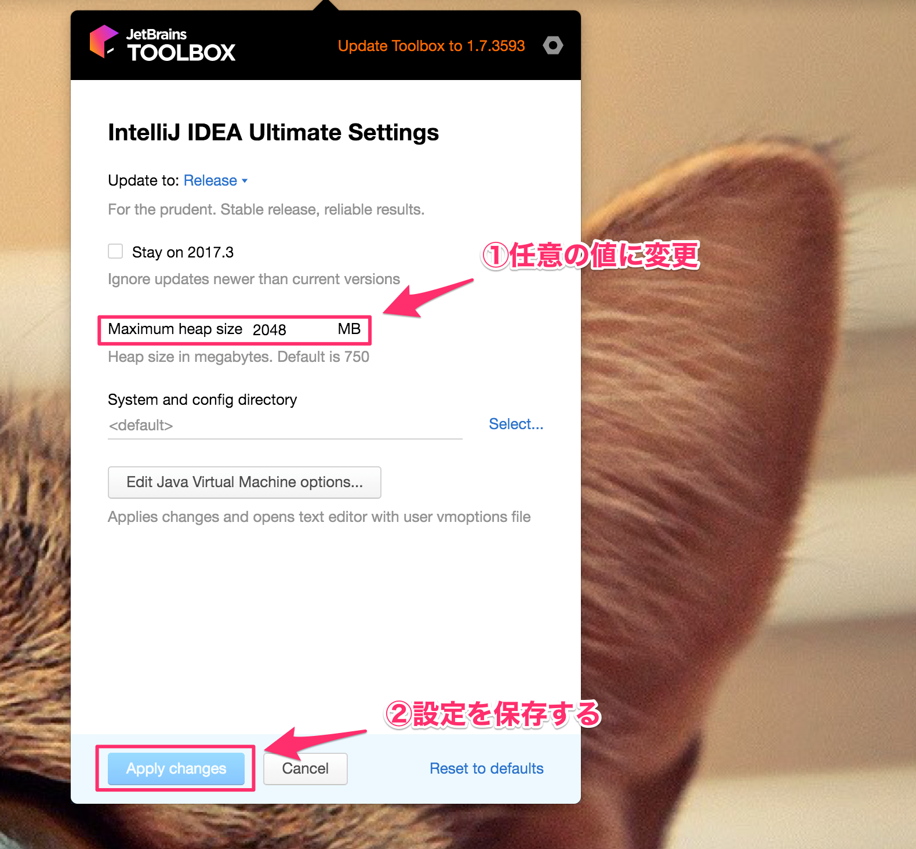Cancel the settings changes
Image resolution: width=916 pixels, height=849 pixels.
point(306,768)
